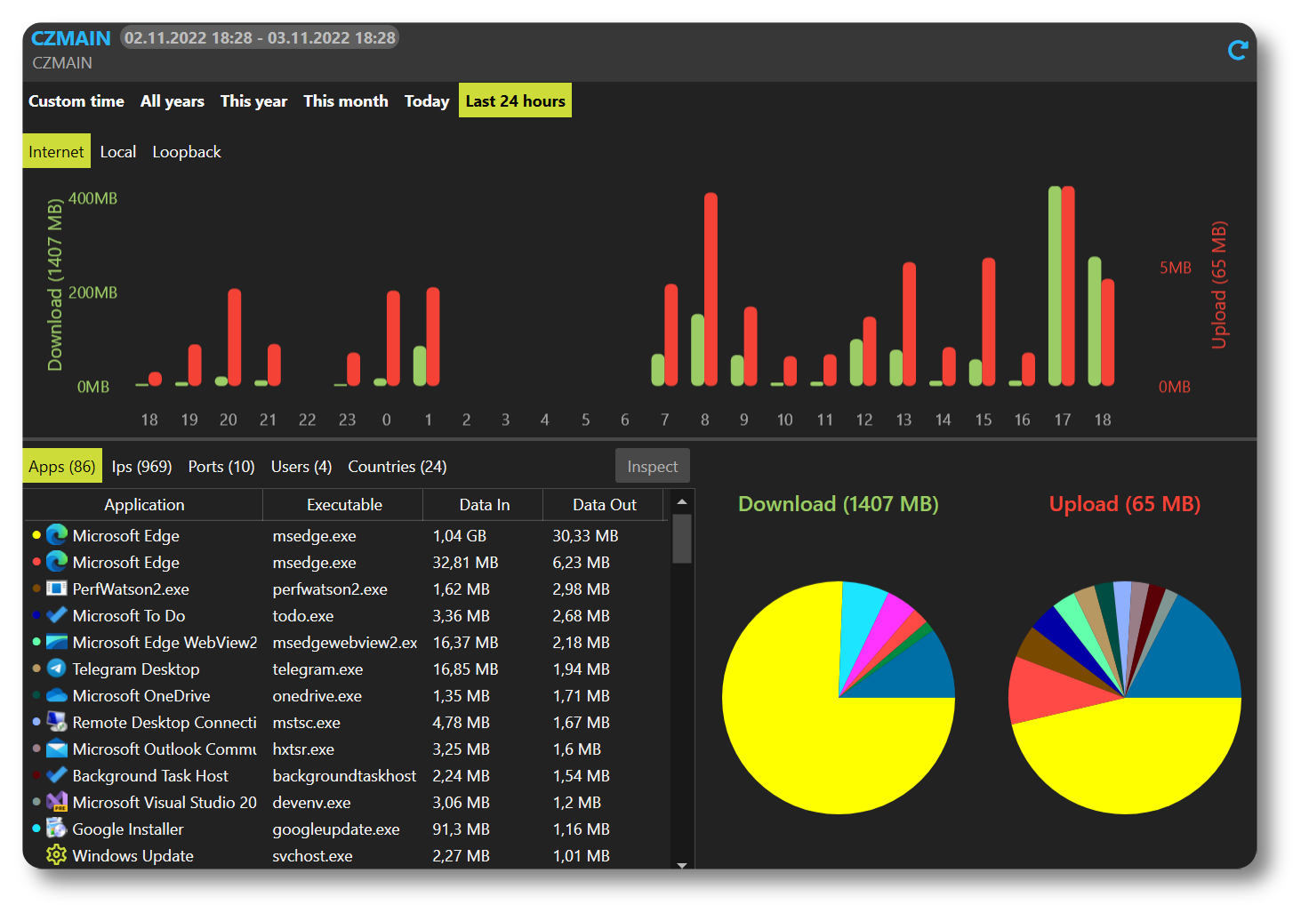Viewport: 1293px width, 905px height.
Task: Click the "hxtsr.exe" executable cell
Action: pyautogui.click(x=303, y=749)
